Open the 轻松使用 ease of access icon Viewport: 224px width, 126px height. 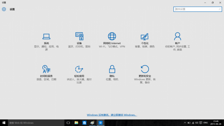(79, 69)
